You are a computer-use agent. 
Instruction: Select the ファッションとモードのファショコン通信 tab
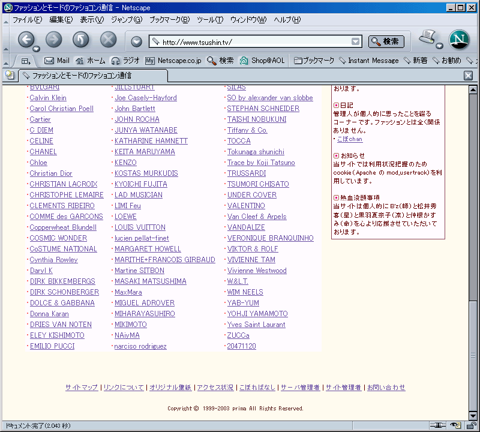pos(93,76)
